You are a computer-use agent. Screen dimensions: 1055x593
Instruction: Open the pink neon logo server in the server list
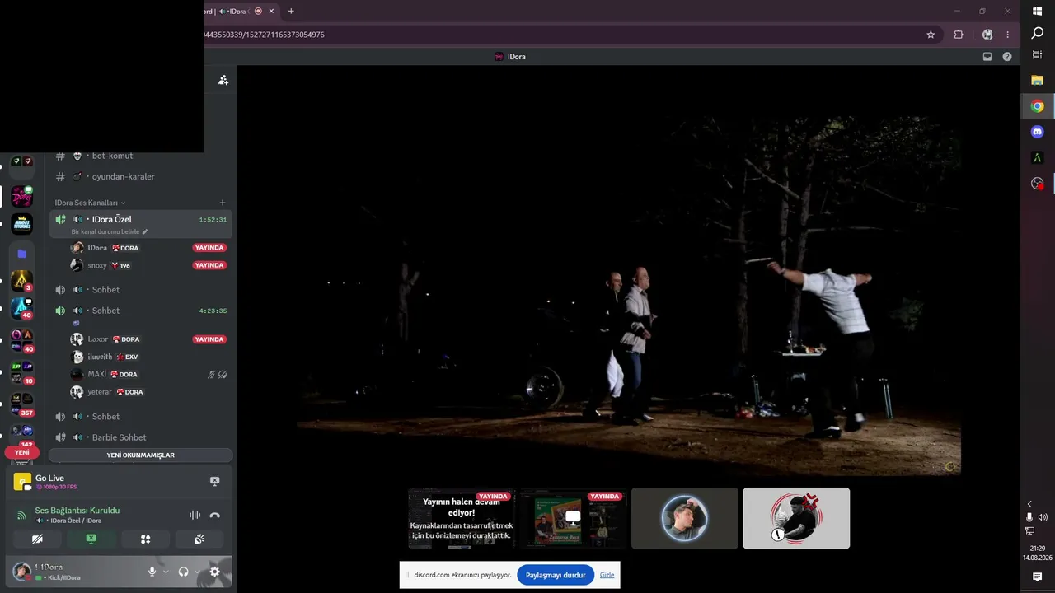21,197
